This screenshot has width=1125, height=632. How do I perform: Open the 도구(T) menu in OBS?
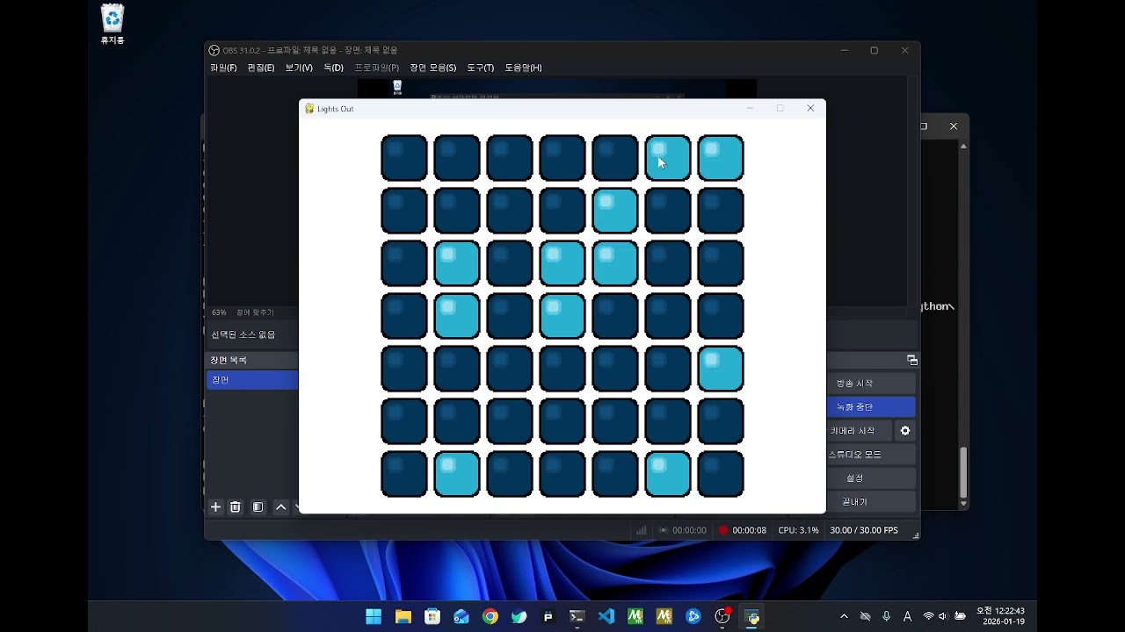pos(480,68)
